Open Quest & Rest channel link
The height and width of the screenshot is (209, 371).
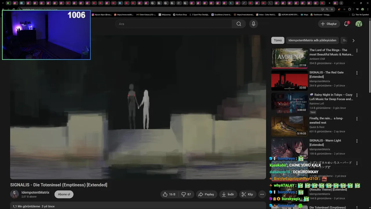pos(317,127)
